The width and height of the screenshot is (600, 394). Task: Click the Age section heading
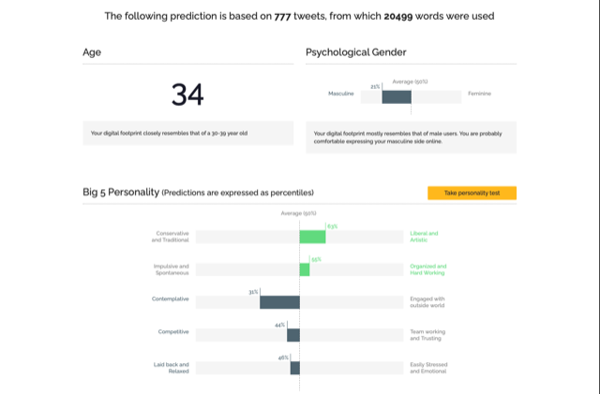click(x=92, y=53)
